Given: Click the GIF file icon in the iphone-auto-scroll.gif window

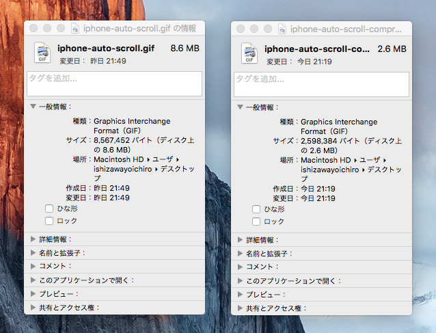Looking at the screenshot, I should pyautogui.click(x=42, y=52).
